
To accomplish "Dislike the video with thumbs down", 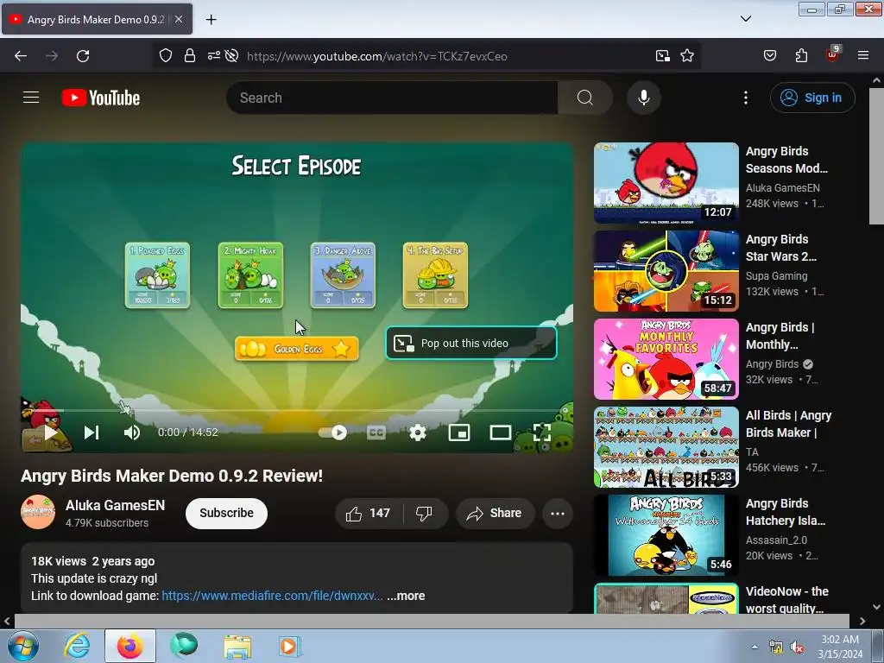I will pos(425,514).
